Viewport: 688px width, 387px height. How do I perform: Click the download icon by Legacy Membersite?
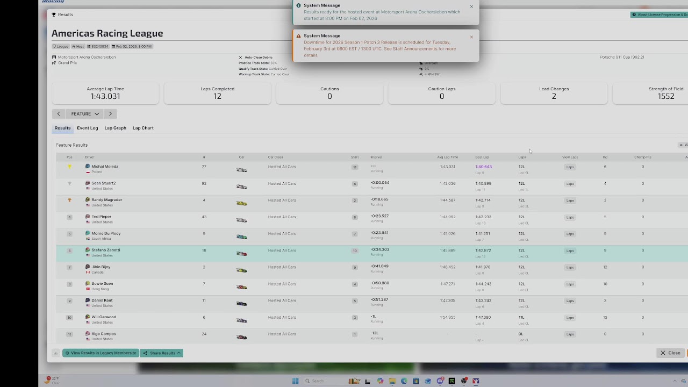55,353
